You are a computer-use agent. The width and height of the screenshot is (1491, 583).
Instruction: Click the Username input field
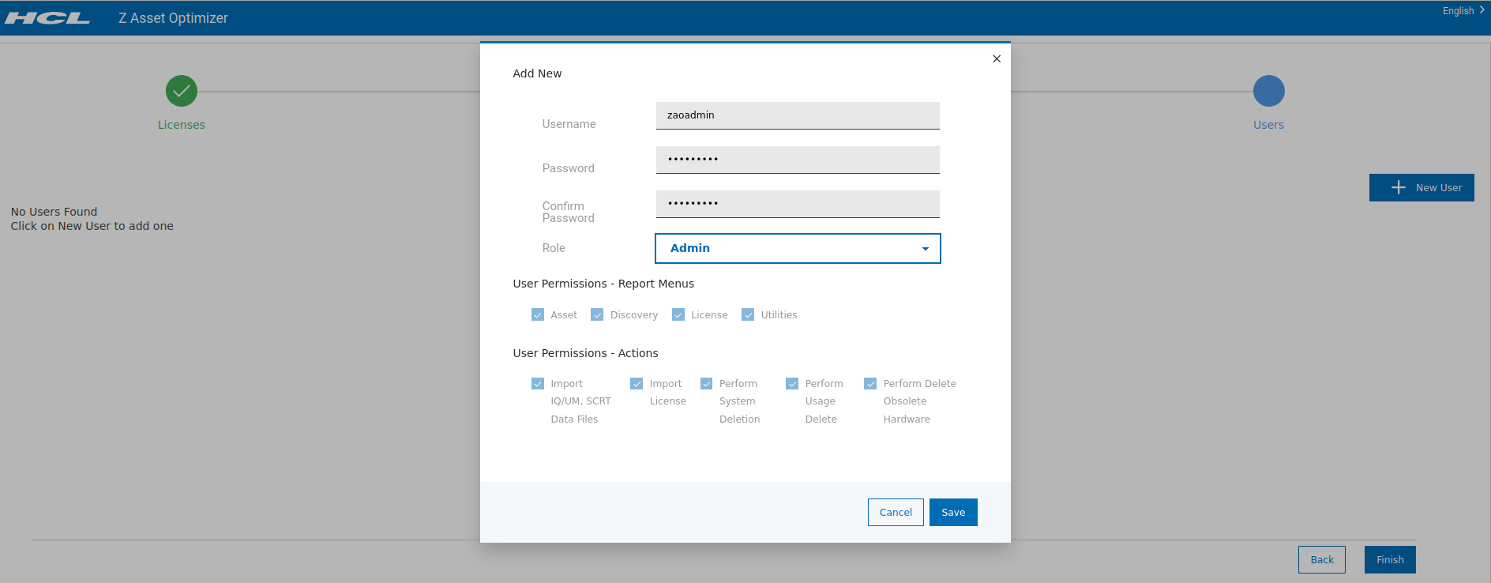click(797, 115)
